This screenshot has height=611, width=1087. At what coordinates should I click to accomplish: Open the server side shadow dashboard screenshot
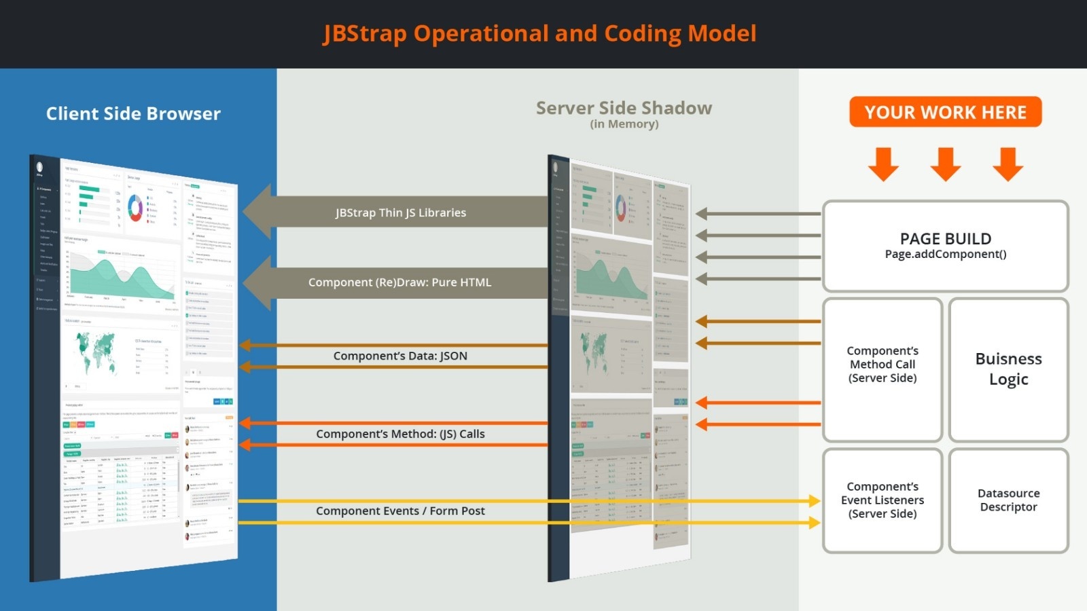(x=619, y=368)
